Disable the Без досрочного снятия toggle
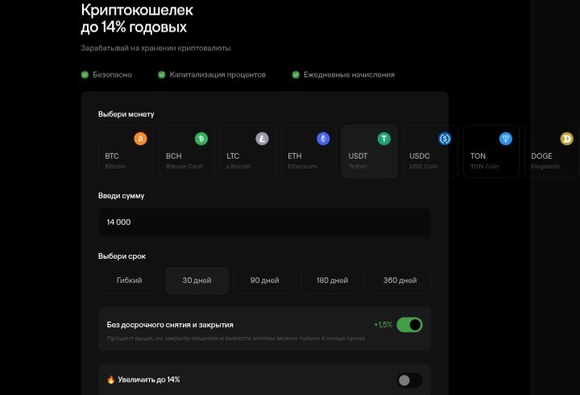580x395 pixels. 409,325
